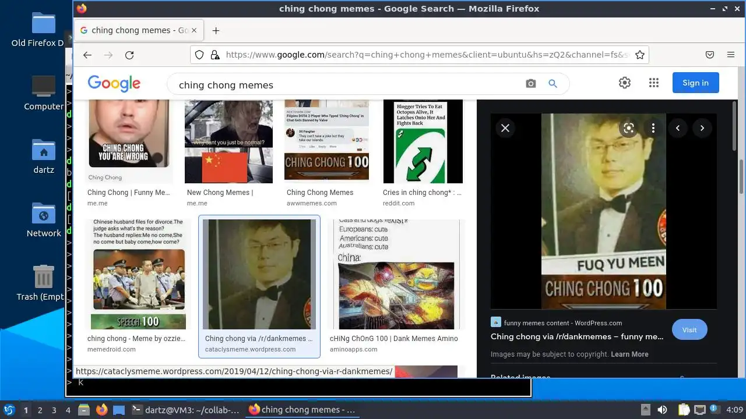Switch to dartz@VM3 terminal taskbar entry
Screen dimensions: 746x419
[186, 410]
